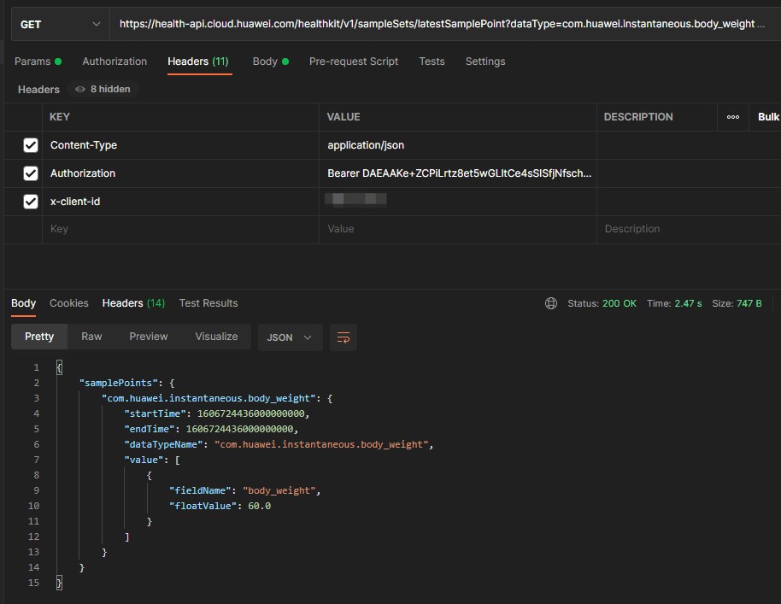
Task: Go to the Tests tab
Action: tap(432, 62)
